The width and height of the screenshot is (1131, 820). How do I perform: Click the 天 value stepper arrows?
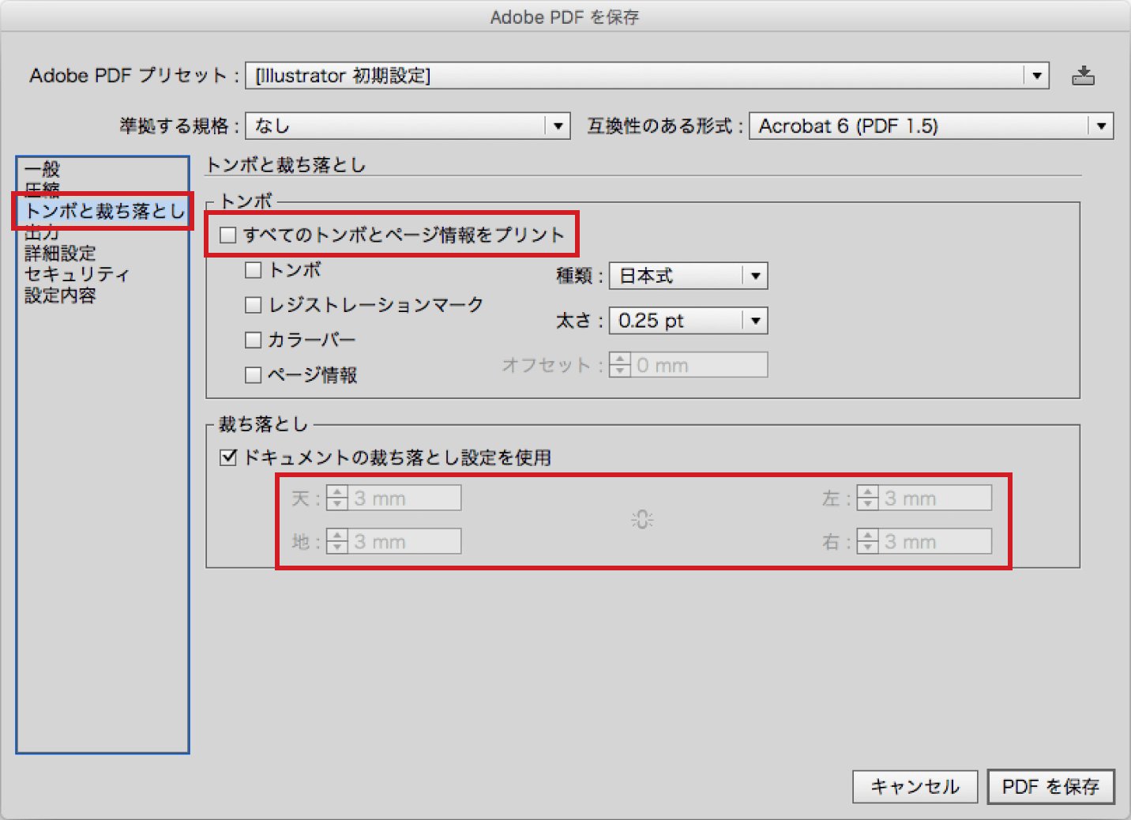coord(336,498)
